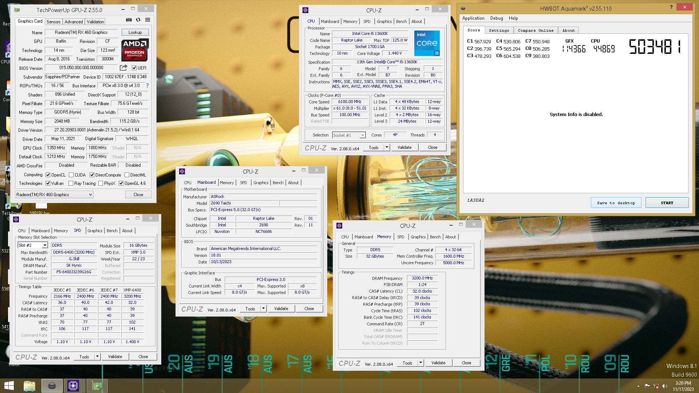The width and height of the screenshot is (699, 393).
Task: Toggle the DirectCompute checkbox
Action: point(92,175)
